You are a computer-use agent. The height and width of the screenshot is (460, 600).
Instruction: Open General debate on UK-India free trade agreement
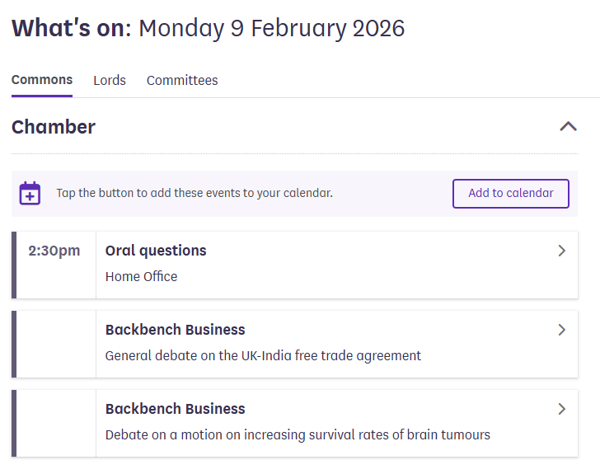263,356
